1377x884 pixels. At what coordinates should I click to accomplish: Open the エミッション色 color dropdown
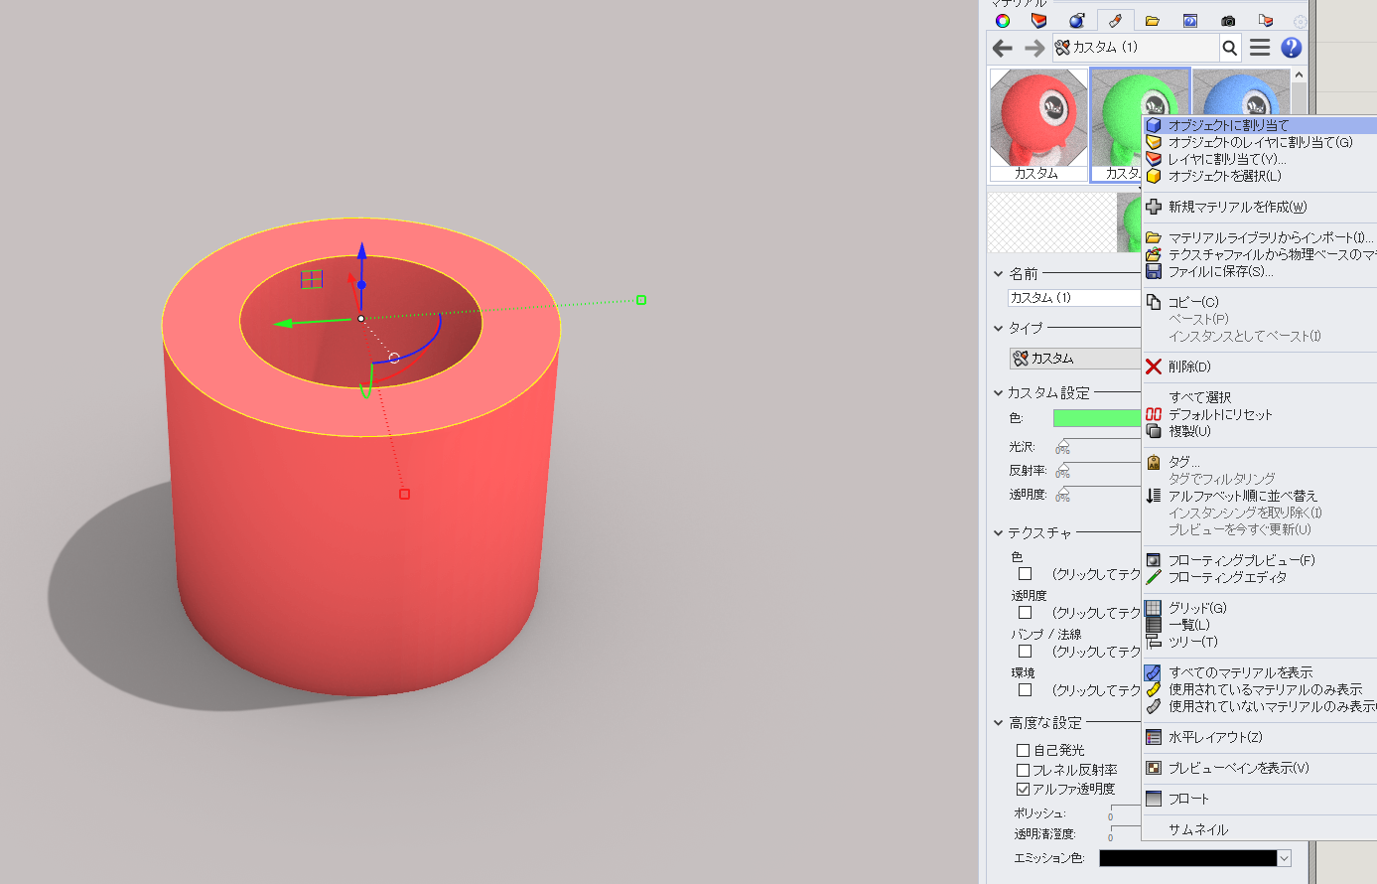click(x=1285, y=858)
